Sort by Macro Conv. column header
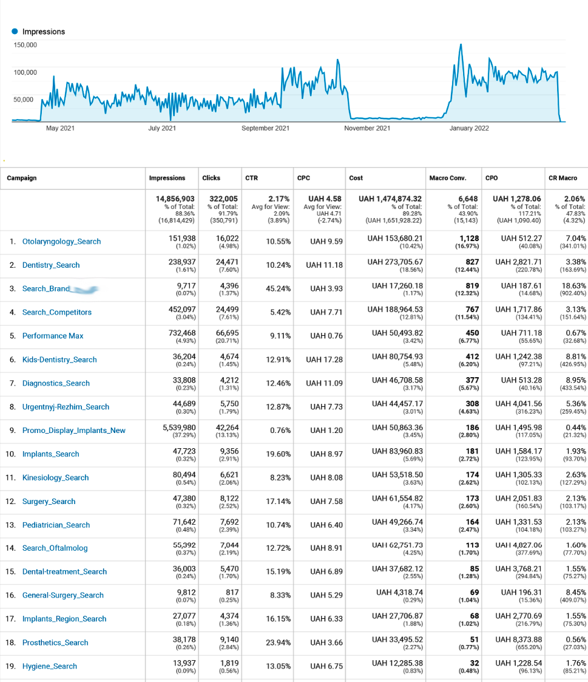The width and height of the screenshot is (588, 682). tap(448, 178)
